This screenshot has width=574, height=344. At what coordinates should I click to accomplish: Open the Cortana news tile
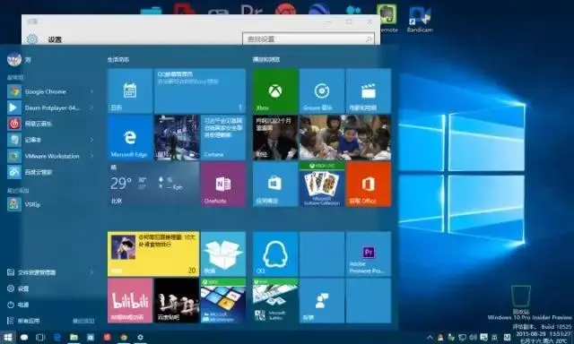click(223, 137)
